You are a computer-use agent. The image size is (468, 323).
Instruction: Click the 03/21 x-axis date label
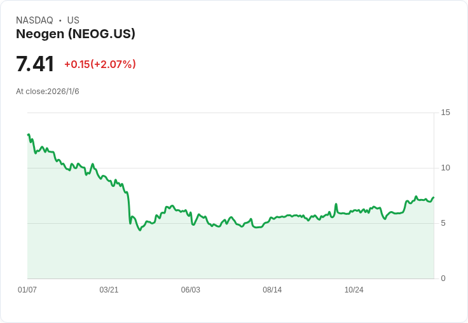109,289
